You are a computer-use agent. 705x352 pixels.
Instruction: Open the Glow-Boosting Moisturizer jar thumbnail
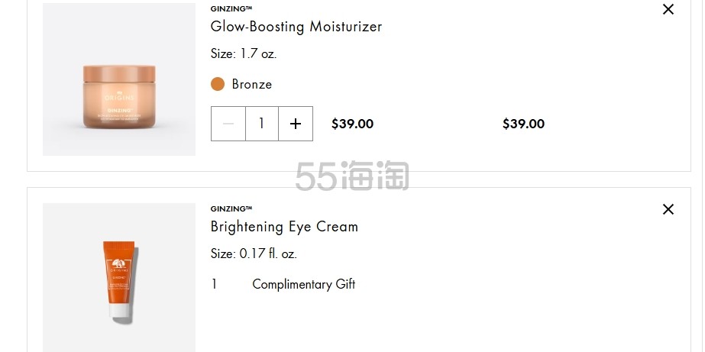(119, 79)
